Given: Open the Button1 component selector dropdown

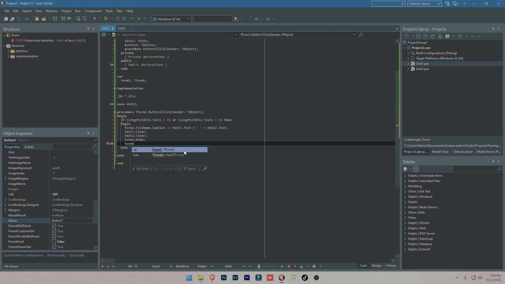Looking at the screenshot, I should coord(95,140).
